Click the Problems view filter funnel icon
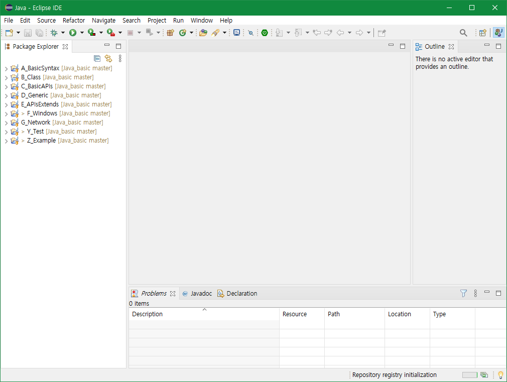Image resolution: width=507 pixels, height=382 pixels. pos(463,293)
